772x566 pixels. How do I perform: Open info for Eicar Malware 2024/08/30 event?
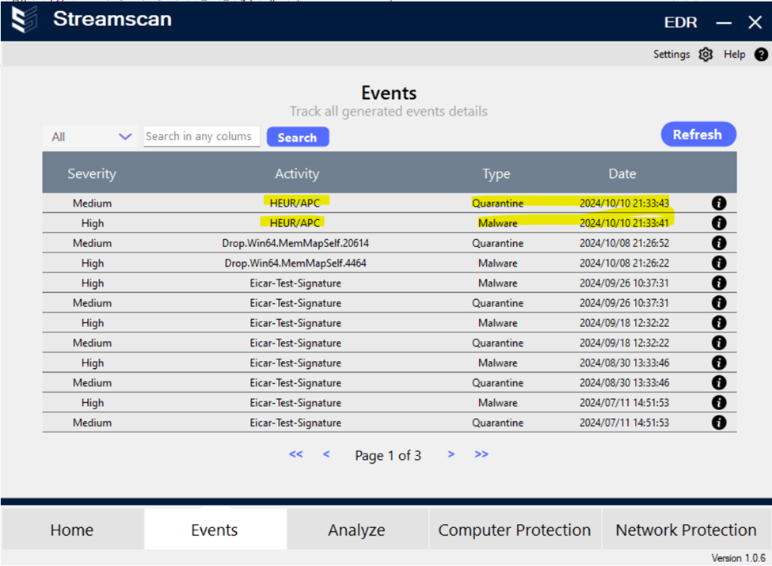(719, 363)
